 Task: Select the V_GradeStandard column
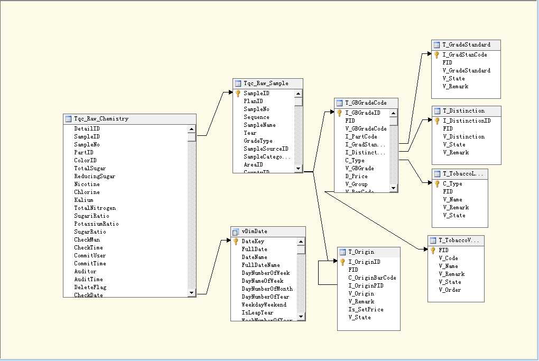pyautogui.click(x=467, y=70)
